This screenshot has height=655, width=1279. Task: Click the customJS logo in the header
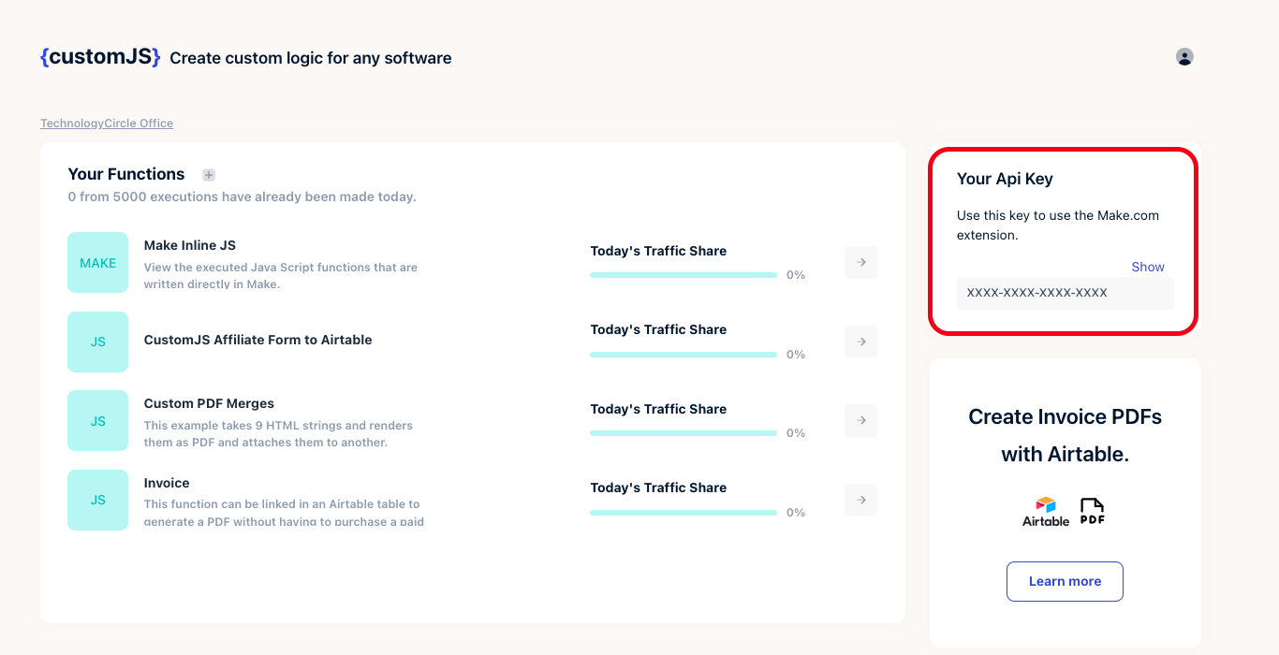(100, 57)
